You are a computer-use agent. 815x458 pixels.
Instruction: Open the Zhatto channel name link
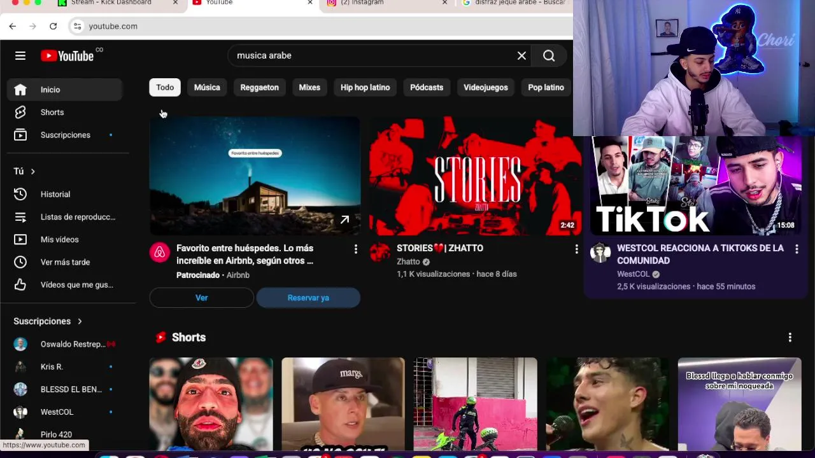(408, 261)
